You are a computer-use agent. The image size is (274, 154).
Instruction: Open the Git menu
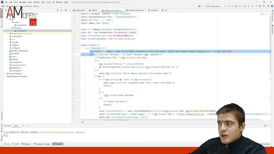(x=54, y=2)
